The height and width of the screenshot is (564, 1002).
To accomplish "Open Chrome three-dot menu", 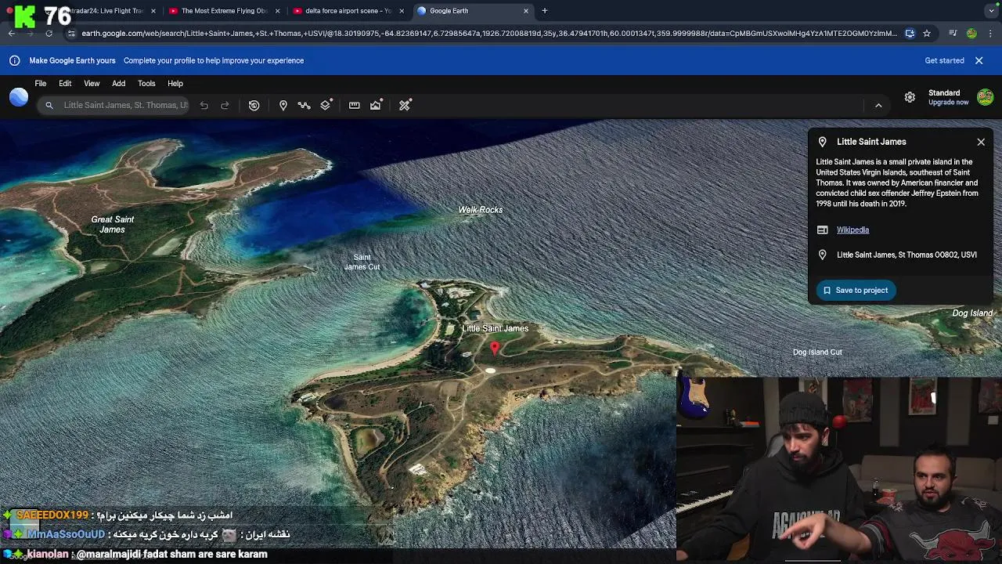I will point(990,34).
